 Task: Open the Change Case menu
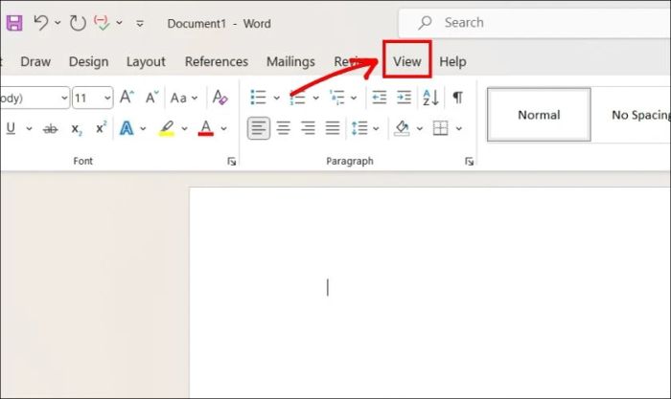pyautogui.click(x=184, y=98)
